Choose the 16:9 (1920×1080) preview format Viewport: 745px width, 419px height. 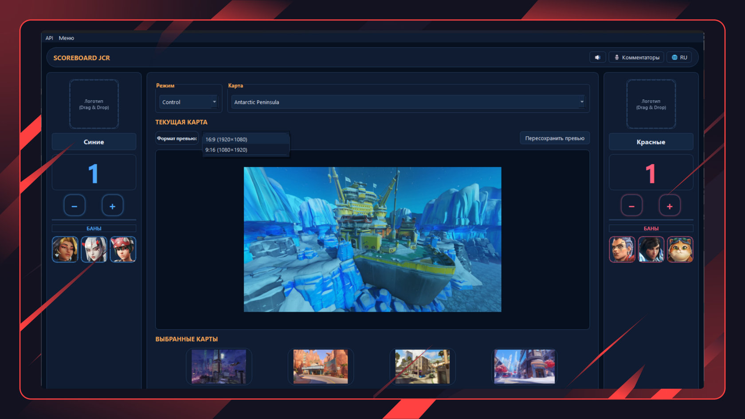[x=246, y=139]
